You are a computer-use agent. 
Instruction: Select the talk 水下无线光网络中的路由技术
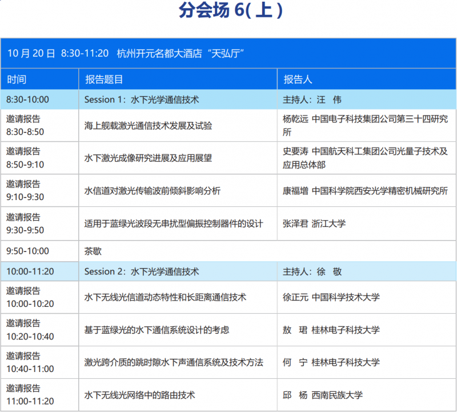point(139,395)
